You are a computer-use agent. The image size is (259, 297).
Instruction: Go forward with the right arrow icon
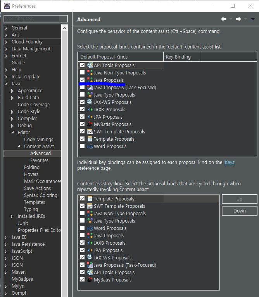coord(238,19)
